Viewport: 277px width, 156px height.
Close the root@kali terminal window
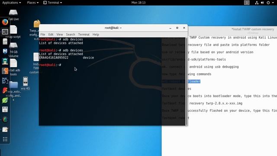pyautogui.click(x=184, y=28)
